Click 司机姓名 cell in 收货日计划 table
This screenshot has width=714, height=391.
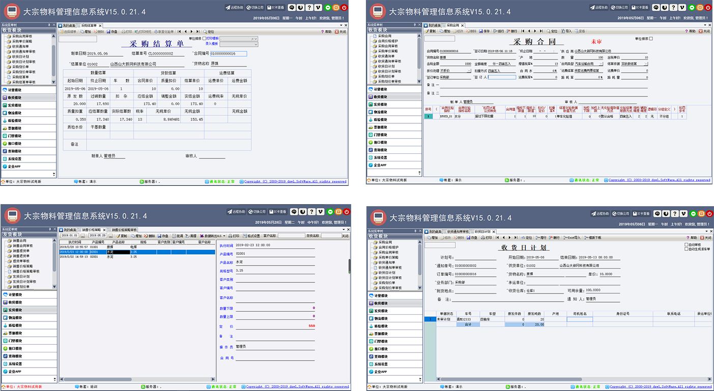coord(580,319)
